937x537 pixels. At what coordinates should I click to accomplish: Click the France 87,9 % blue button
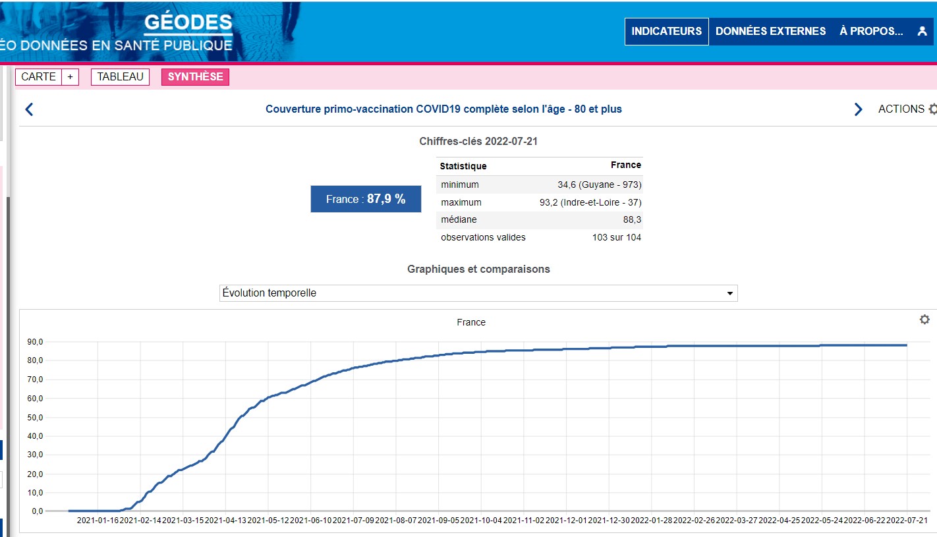(x=366, y=199)
